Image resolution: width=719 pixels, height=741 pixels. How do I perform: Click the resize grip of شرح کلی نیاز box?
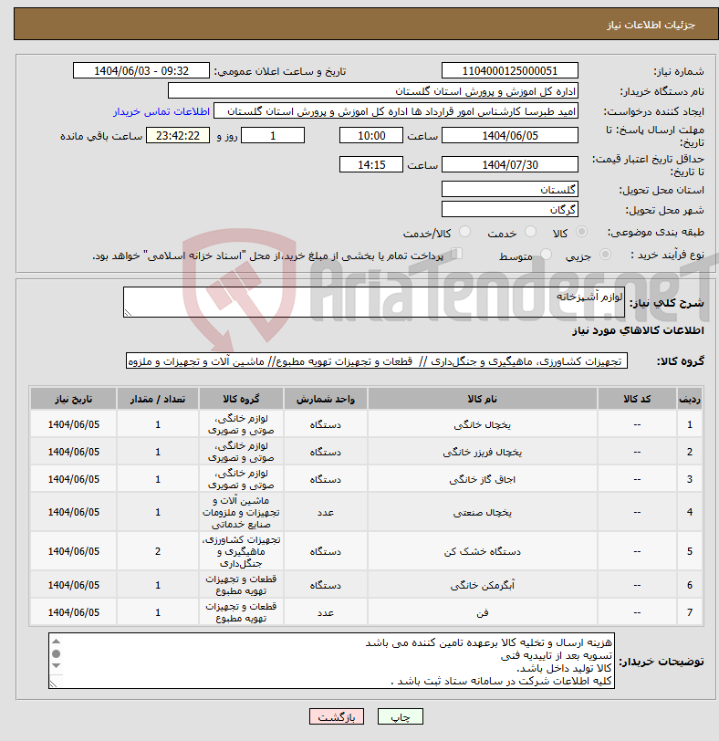[x=128, y=312]
